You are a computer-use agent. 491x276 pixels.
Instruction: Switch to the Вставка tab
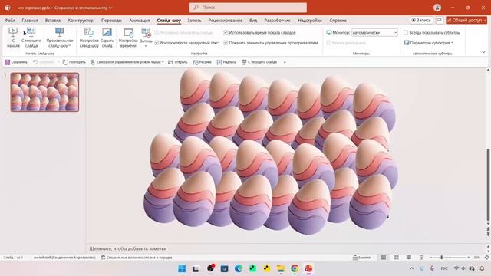(x=53, y=21)
